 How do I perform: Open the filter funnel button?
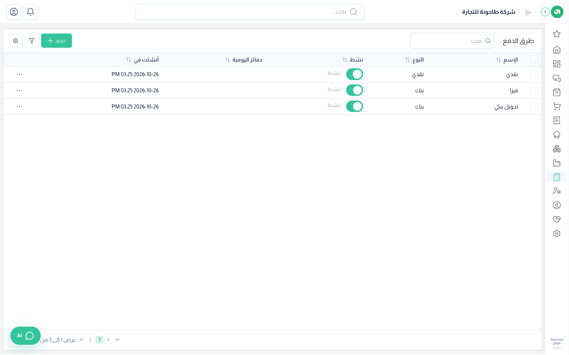point(32,41)
